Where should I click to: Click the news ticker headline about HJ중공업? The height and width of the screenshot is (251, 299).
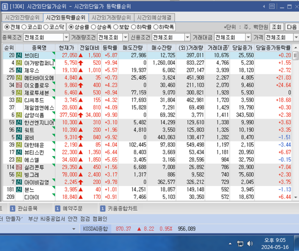pyautogui.click(x=68, y=219)
